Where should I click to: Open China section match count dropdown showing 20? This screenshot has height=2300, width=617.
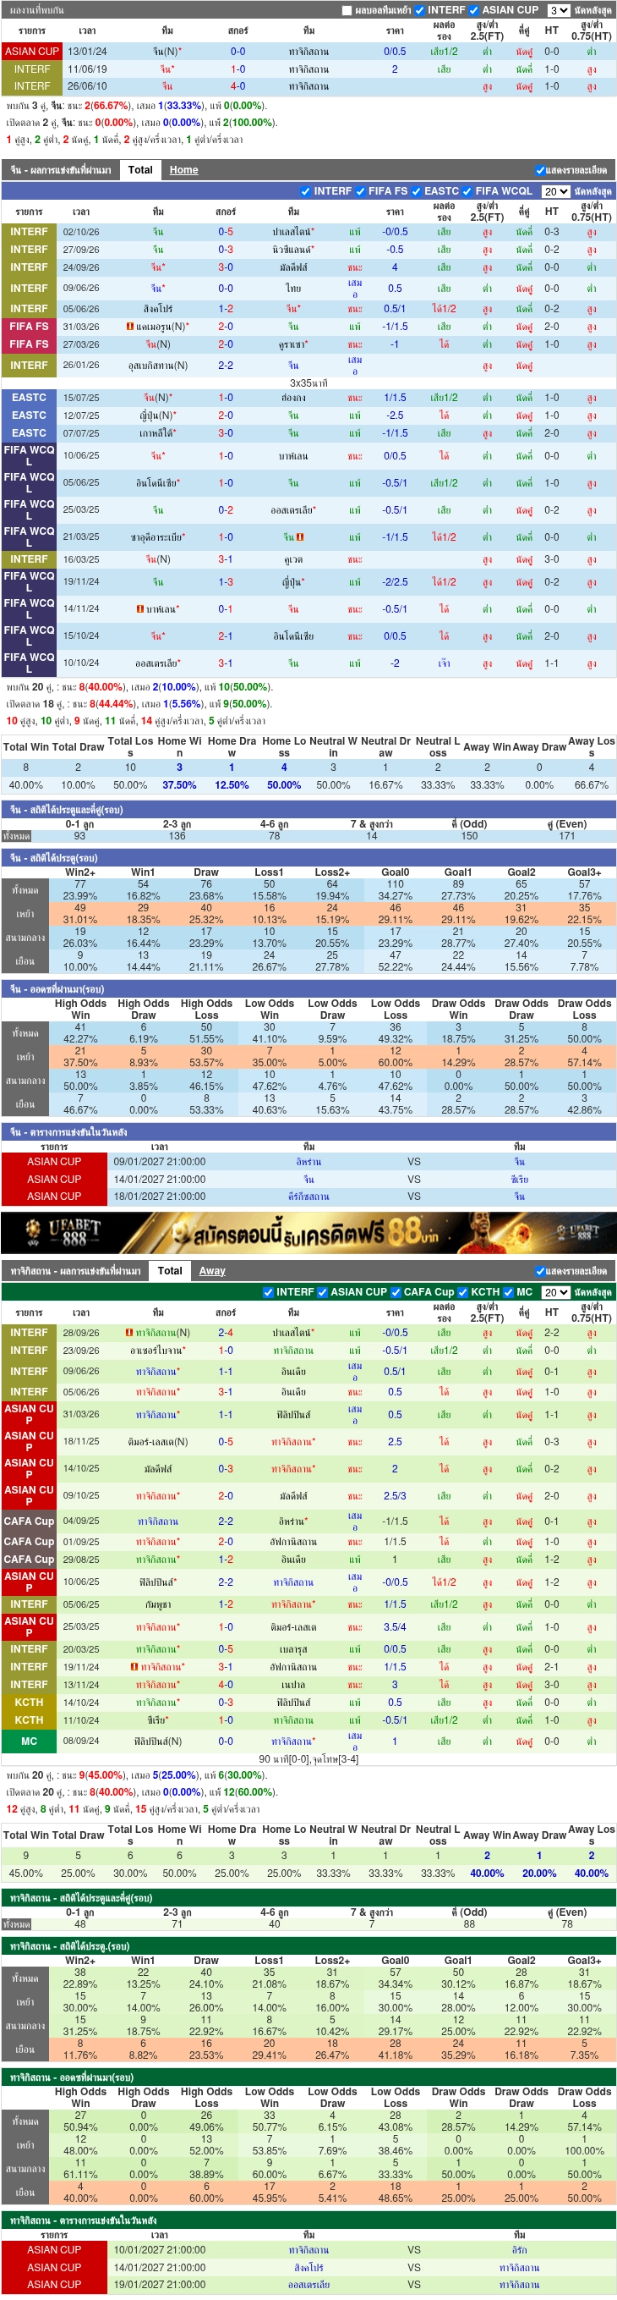pos(555,191)
